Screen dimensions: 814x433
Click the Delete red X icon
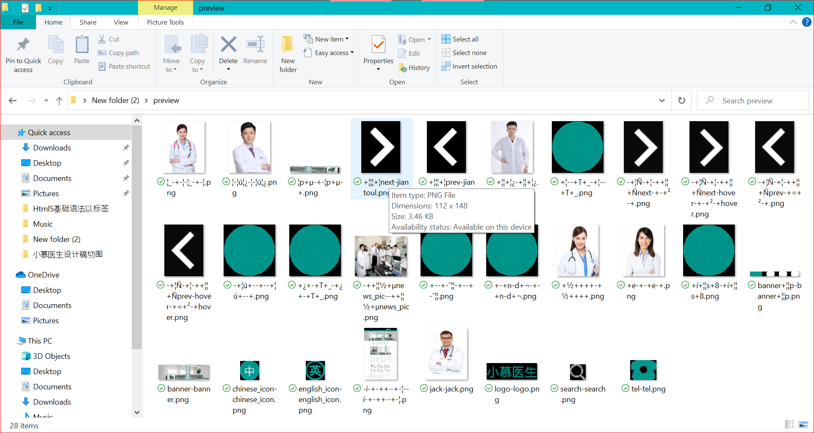[x=228, y=44]
